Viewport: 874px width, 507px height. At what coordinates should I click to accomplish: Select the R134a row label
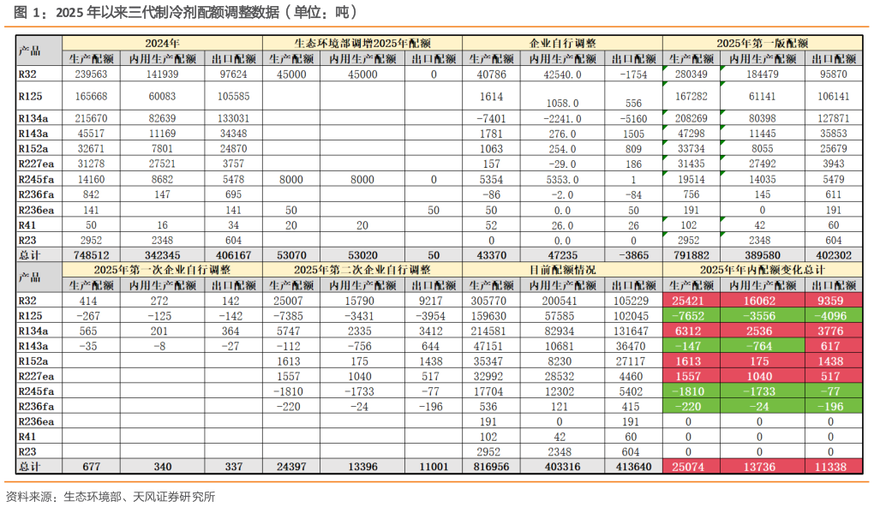[32, 118]
